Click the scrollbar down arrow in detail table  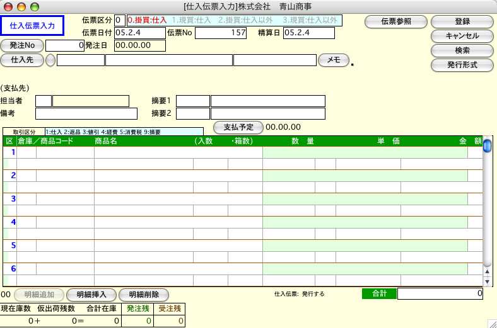point(487,281)
